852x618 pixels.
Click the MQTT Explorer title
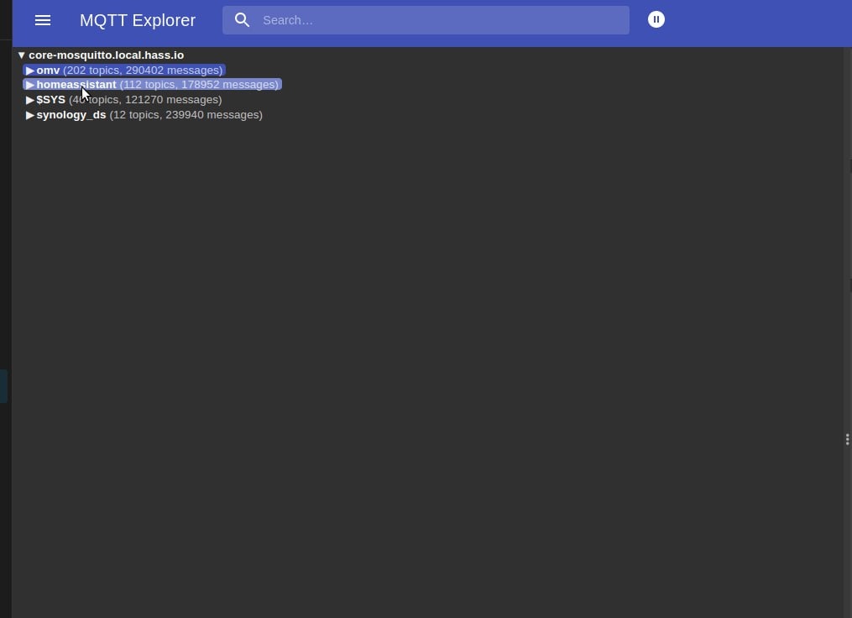pos(138,20)
